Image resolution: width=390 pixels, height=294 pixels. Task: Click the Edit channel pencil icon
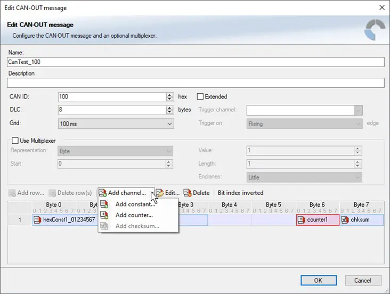(160, 193)
